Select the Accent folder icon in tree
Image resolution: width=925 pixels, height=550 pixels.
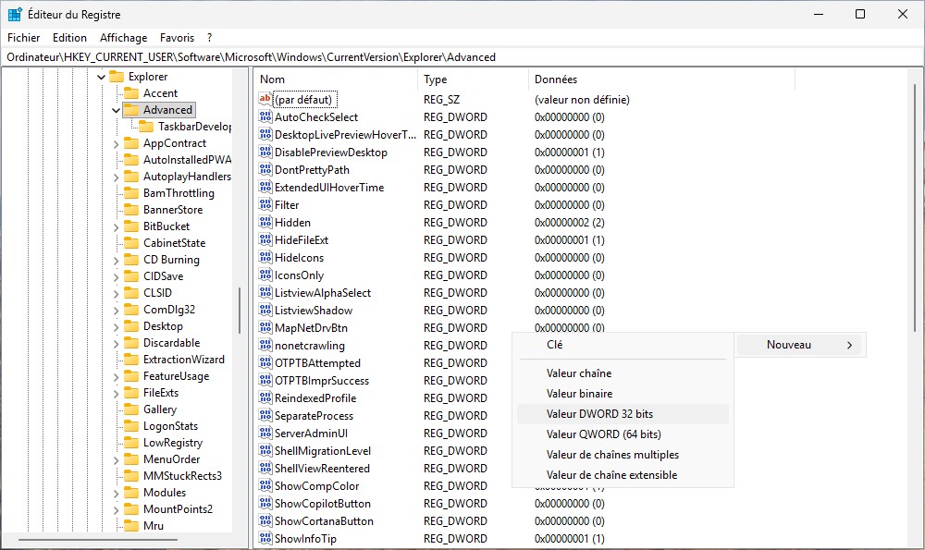(130, 93)
